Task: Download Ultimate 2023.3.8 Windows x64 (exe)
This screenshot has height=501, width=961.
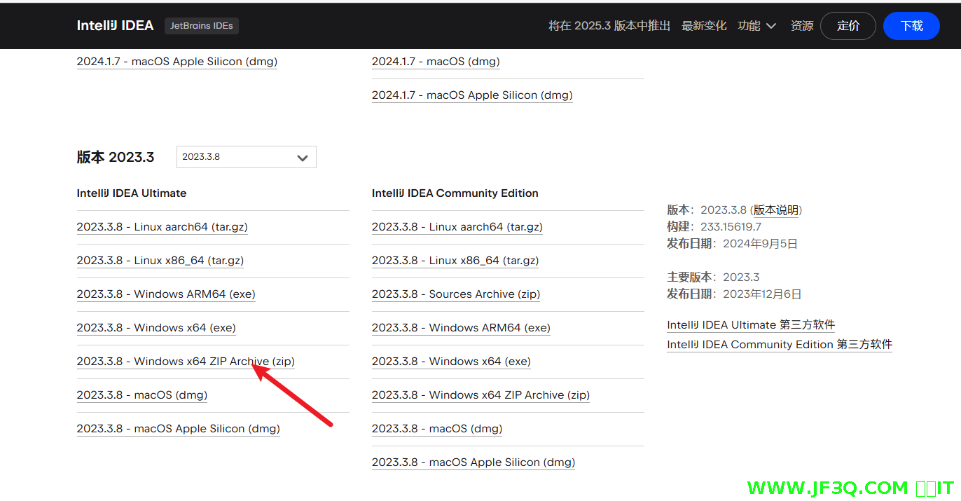Action: (156, 328)
